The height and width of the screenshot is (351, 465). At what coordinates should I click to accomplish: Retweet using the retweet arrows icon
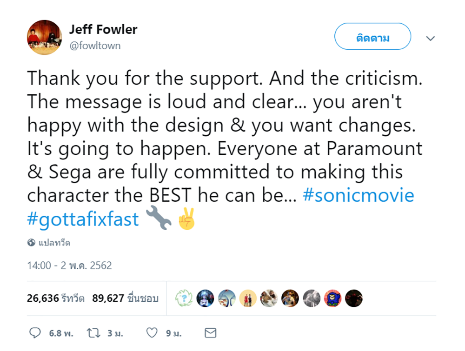coord(94,333)
